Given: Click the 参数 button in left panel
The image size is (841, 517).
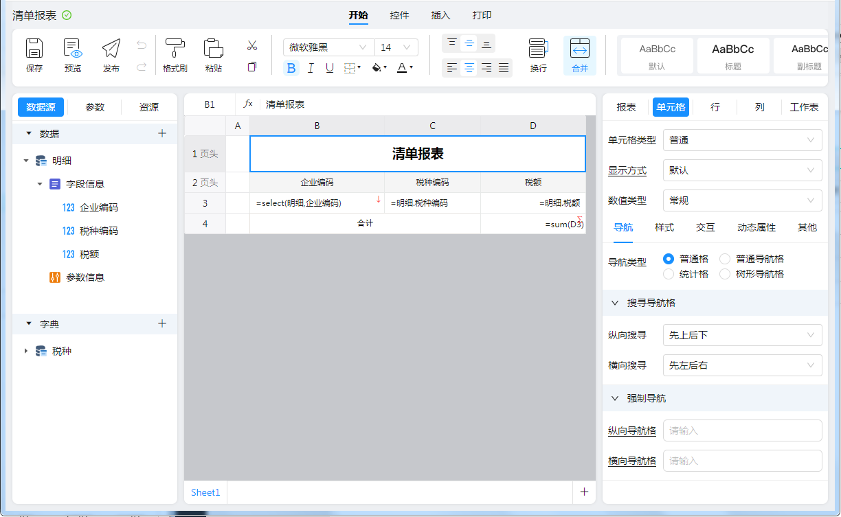Looking at the screenshot, I should pos(95,107).
